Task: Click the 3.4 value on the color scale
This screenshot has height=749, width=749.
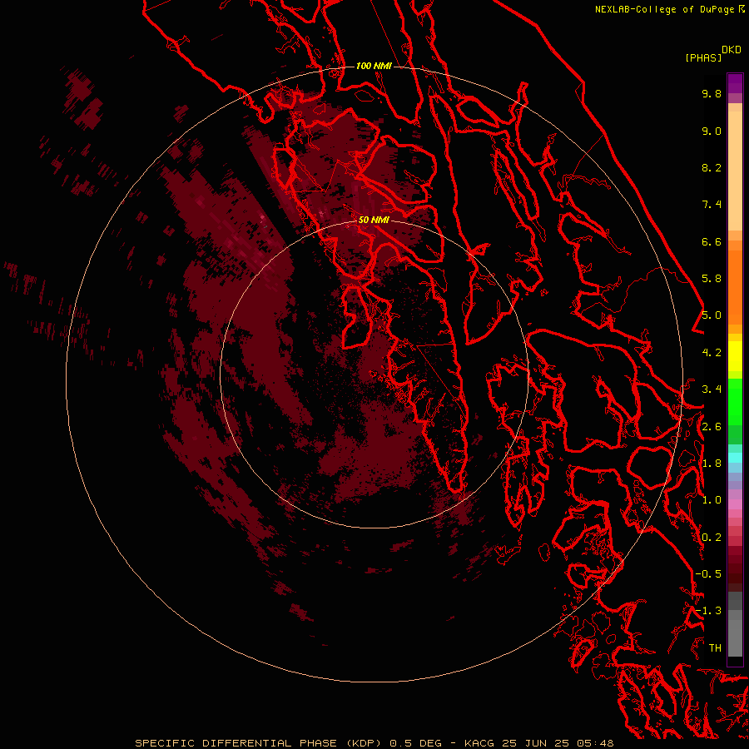Action: [712, 389]
